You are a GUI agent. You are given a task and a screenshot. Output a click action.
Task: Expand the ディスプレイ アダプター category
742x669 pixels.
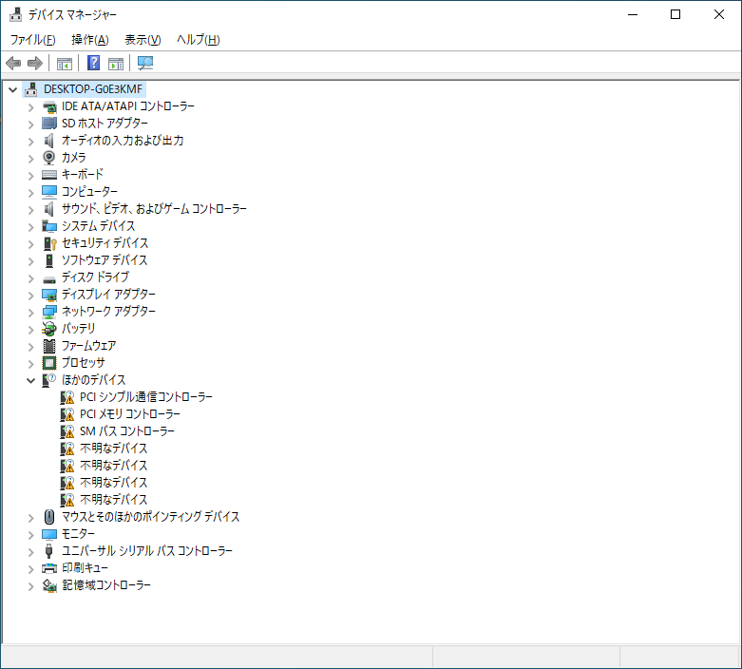(x=31, y=296)
